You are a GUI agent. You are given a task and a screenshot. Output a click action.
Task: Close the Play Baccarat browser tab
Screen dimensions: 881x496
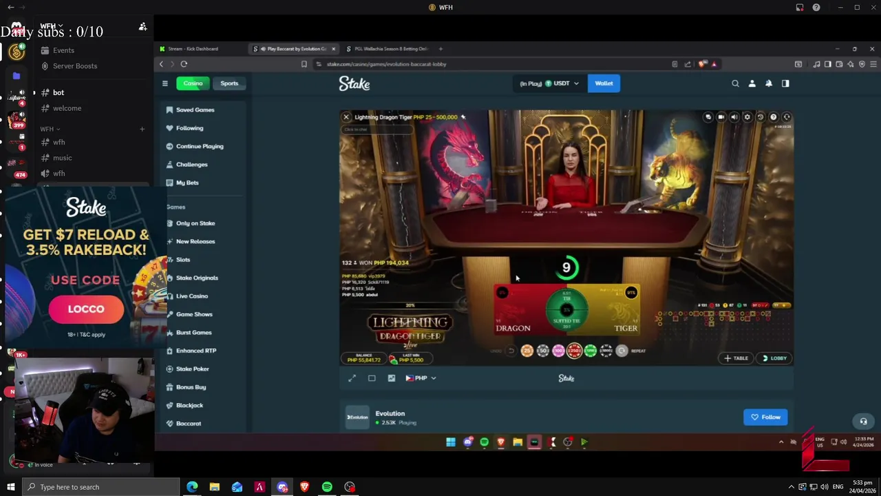[333, 49]
